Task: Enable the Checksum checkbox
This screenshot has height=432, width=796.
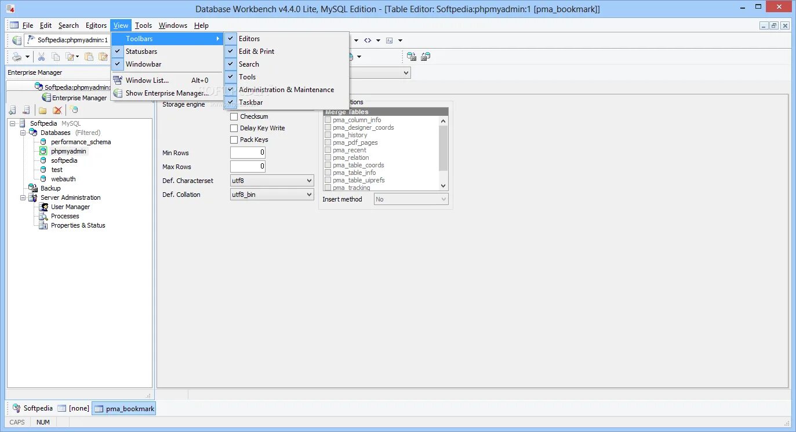Action: click(234, 116)
